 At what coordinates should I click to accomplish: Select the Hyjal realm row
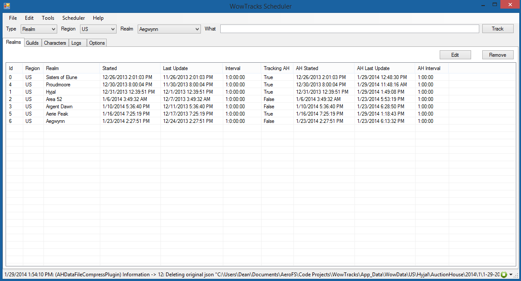(x=261, y=92)
